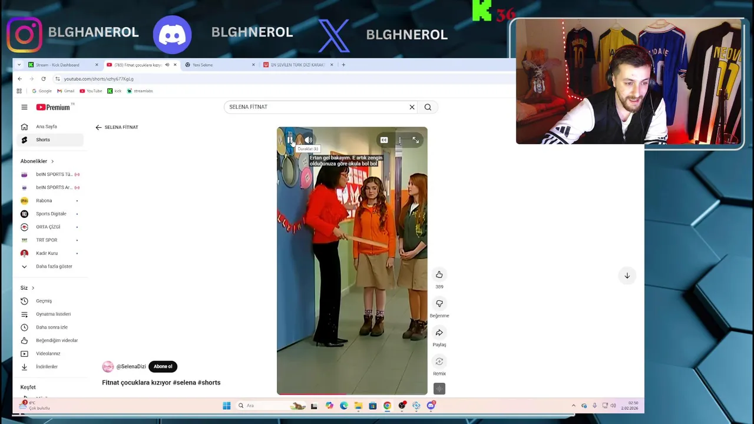Click the sound thumbnail below Remix
Image resolution: width=754 pixels, height=424 pixels.
(x=439, y=389)
